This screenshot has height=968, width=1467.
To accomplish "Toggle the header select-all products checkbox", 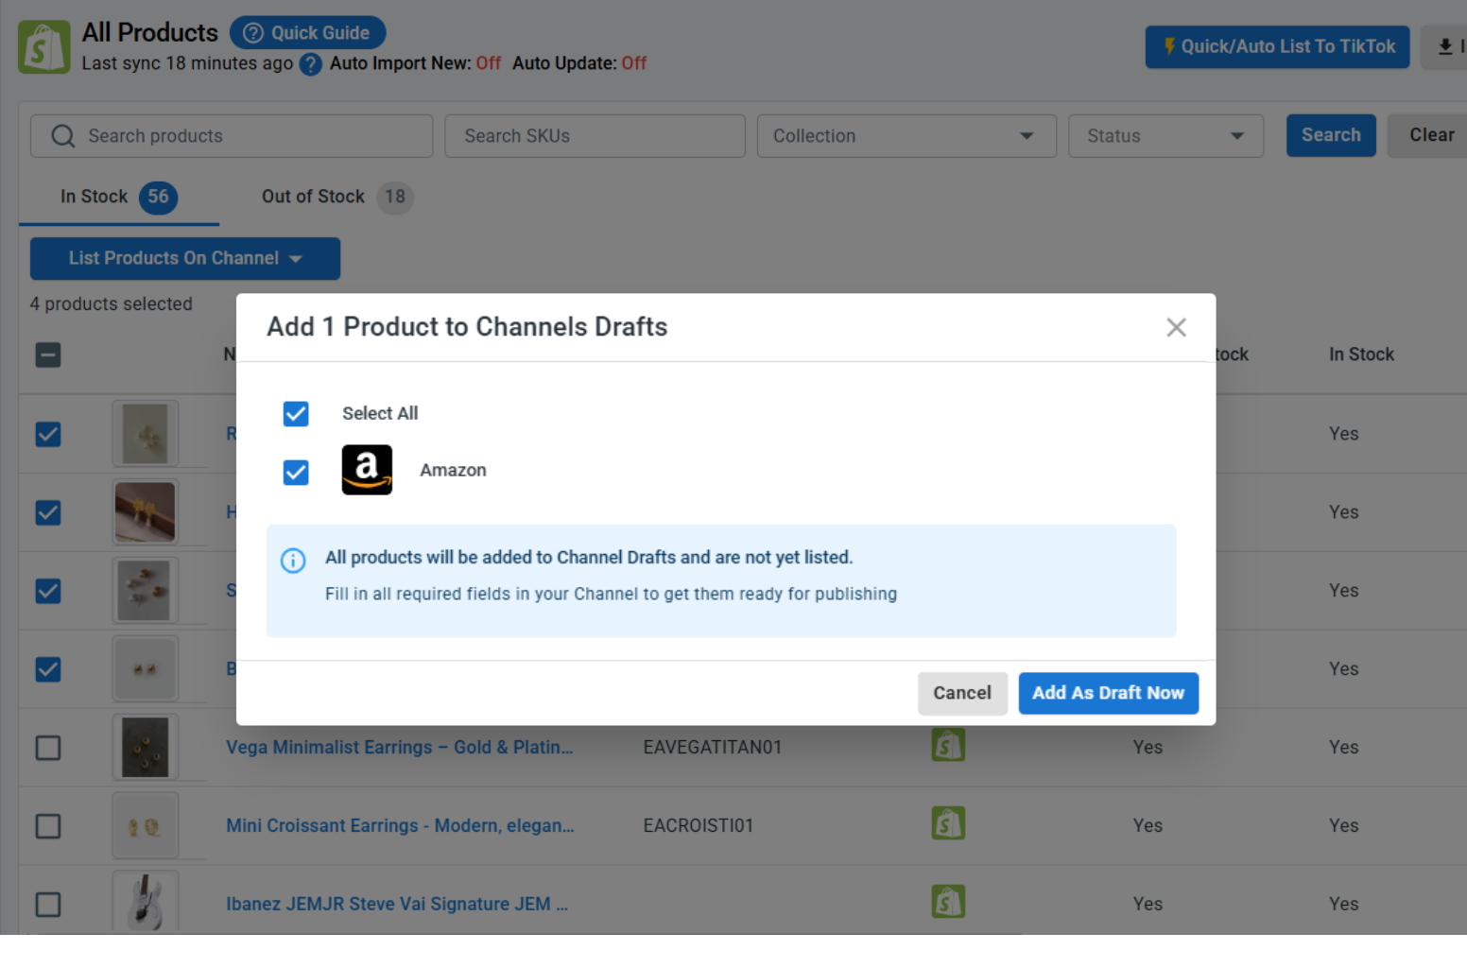I will (48, 355).
